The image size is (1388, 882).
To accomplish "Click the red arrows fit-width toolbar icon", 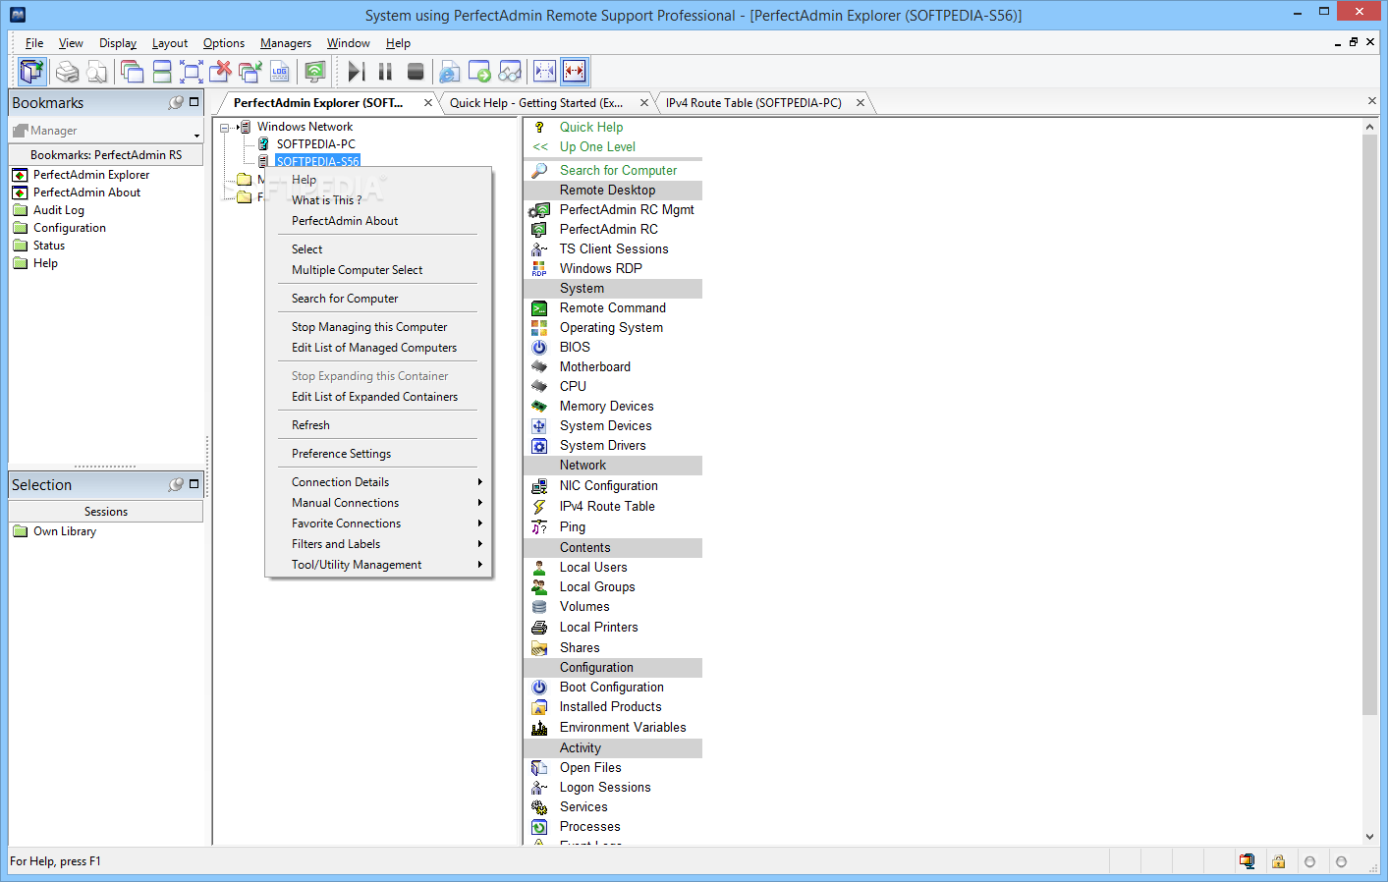I will click(575, 72).
